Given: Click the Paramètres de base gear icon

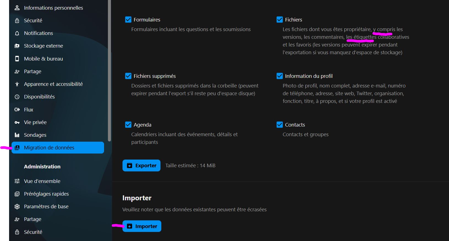Looking at the screenshot, I should (17, 207).
